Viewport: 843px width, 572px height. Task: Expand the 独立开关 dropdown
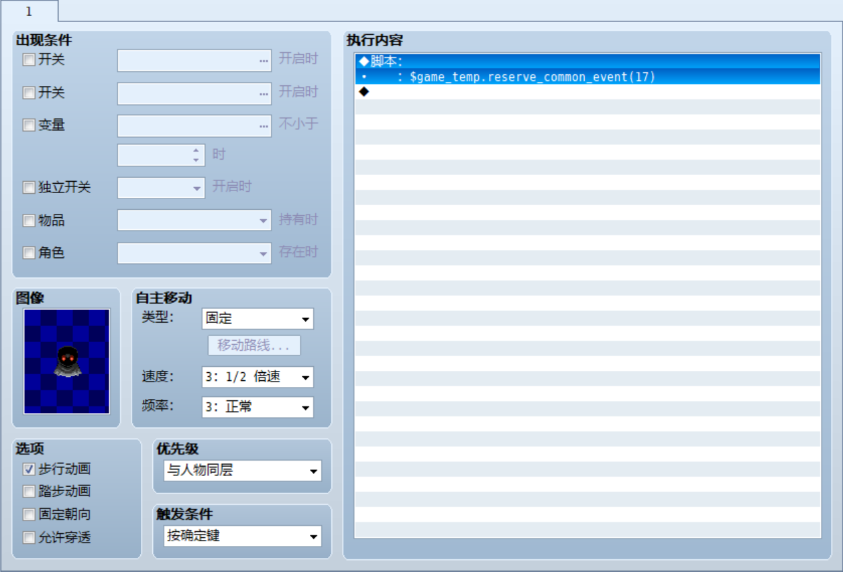161,188
